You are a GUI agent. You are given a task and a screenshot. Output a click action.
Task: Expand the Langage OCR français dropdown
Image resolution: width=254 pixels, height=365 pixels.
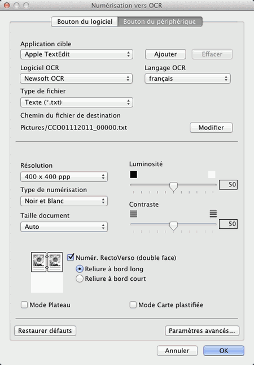(x=188, y=79)
